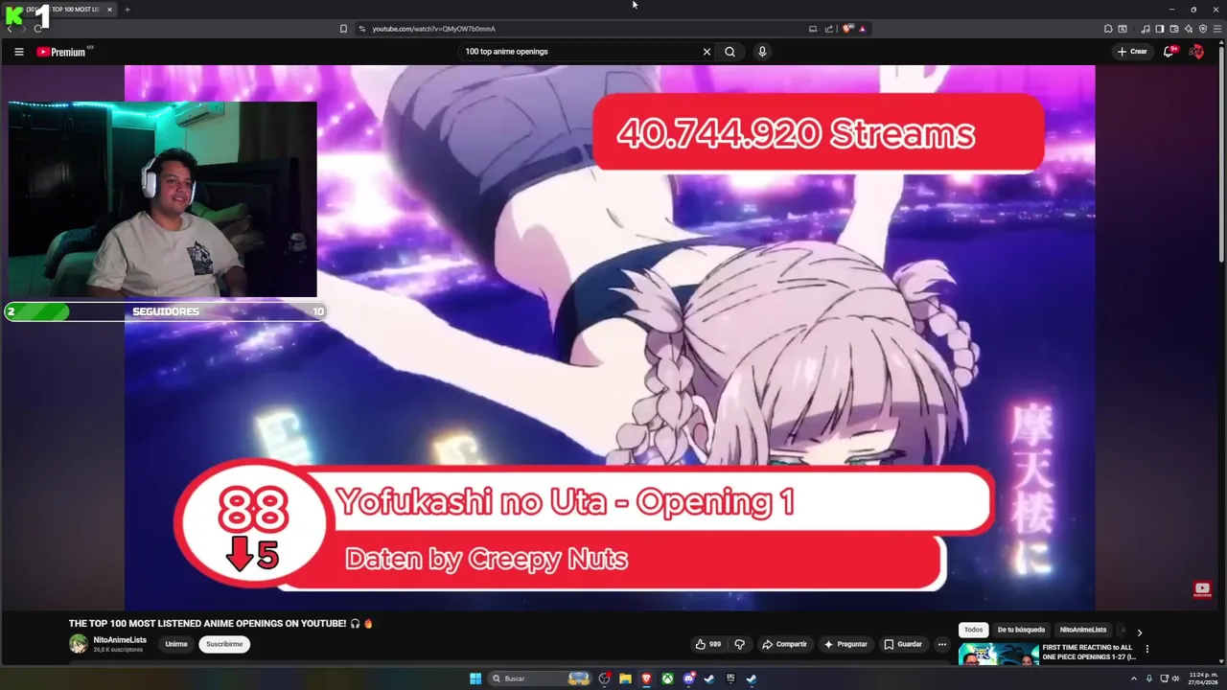The height and width of the screenshot is (690, 1227).
Task: Click the taskbar Buscar search box
Action: [542, 678]
